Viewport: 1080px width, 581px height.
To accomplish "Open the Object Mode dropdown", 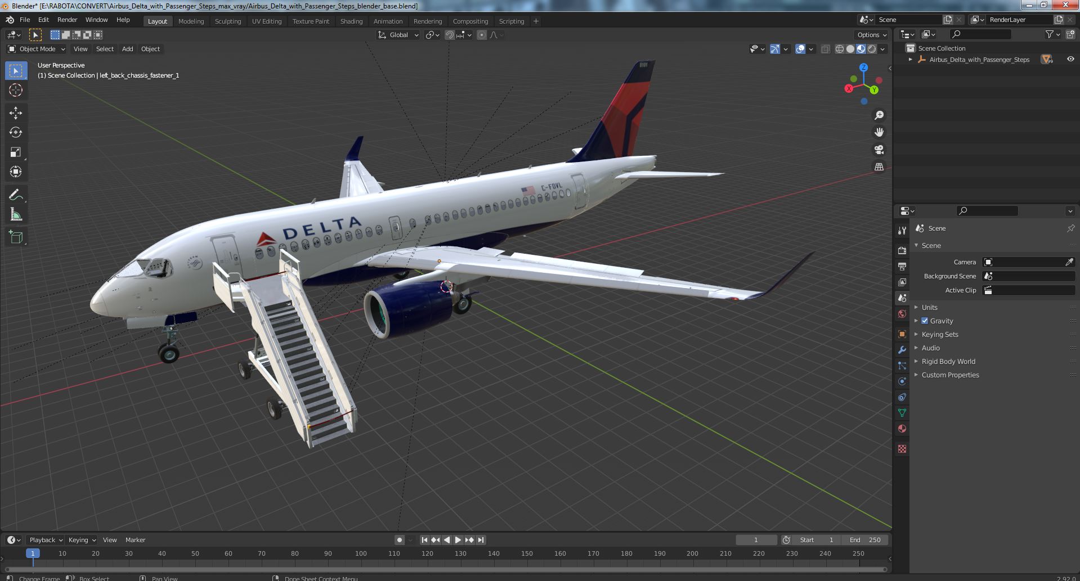I will tap(37, 49).
